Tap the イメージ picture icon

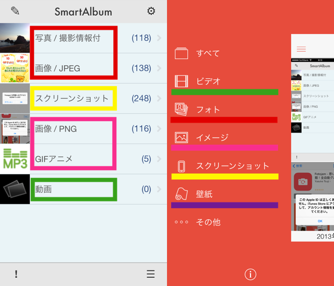click(x=181, y=138)
